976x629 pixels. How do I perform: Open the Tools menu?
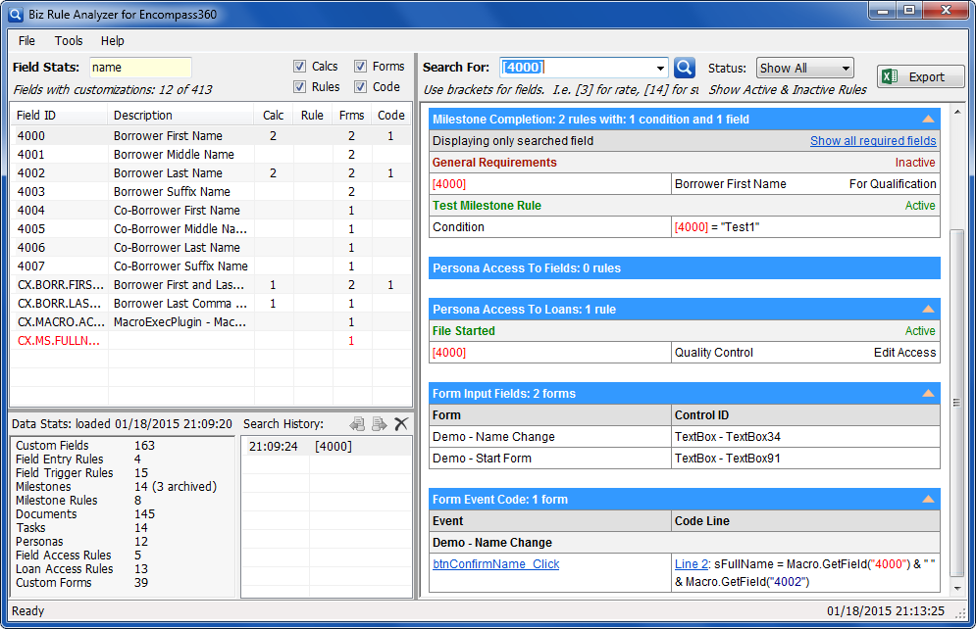point(69,40)
